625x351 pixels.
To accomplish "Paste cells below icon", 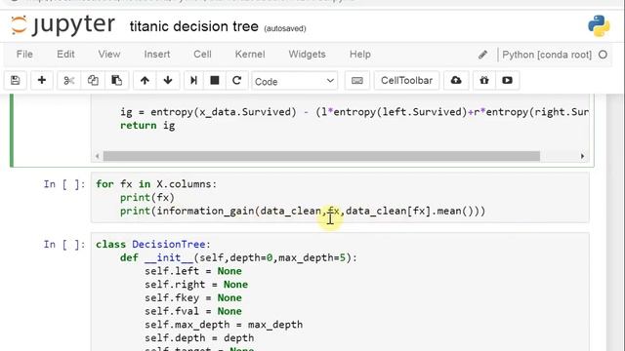I will point(116,80).
